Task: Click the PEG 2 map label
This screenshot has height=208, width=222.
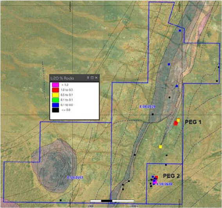Action: [171, 176]
